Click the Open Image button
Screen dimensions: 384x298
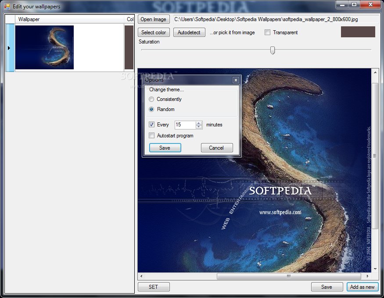coord(154,19)
